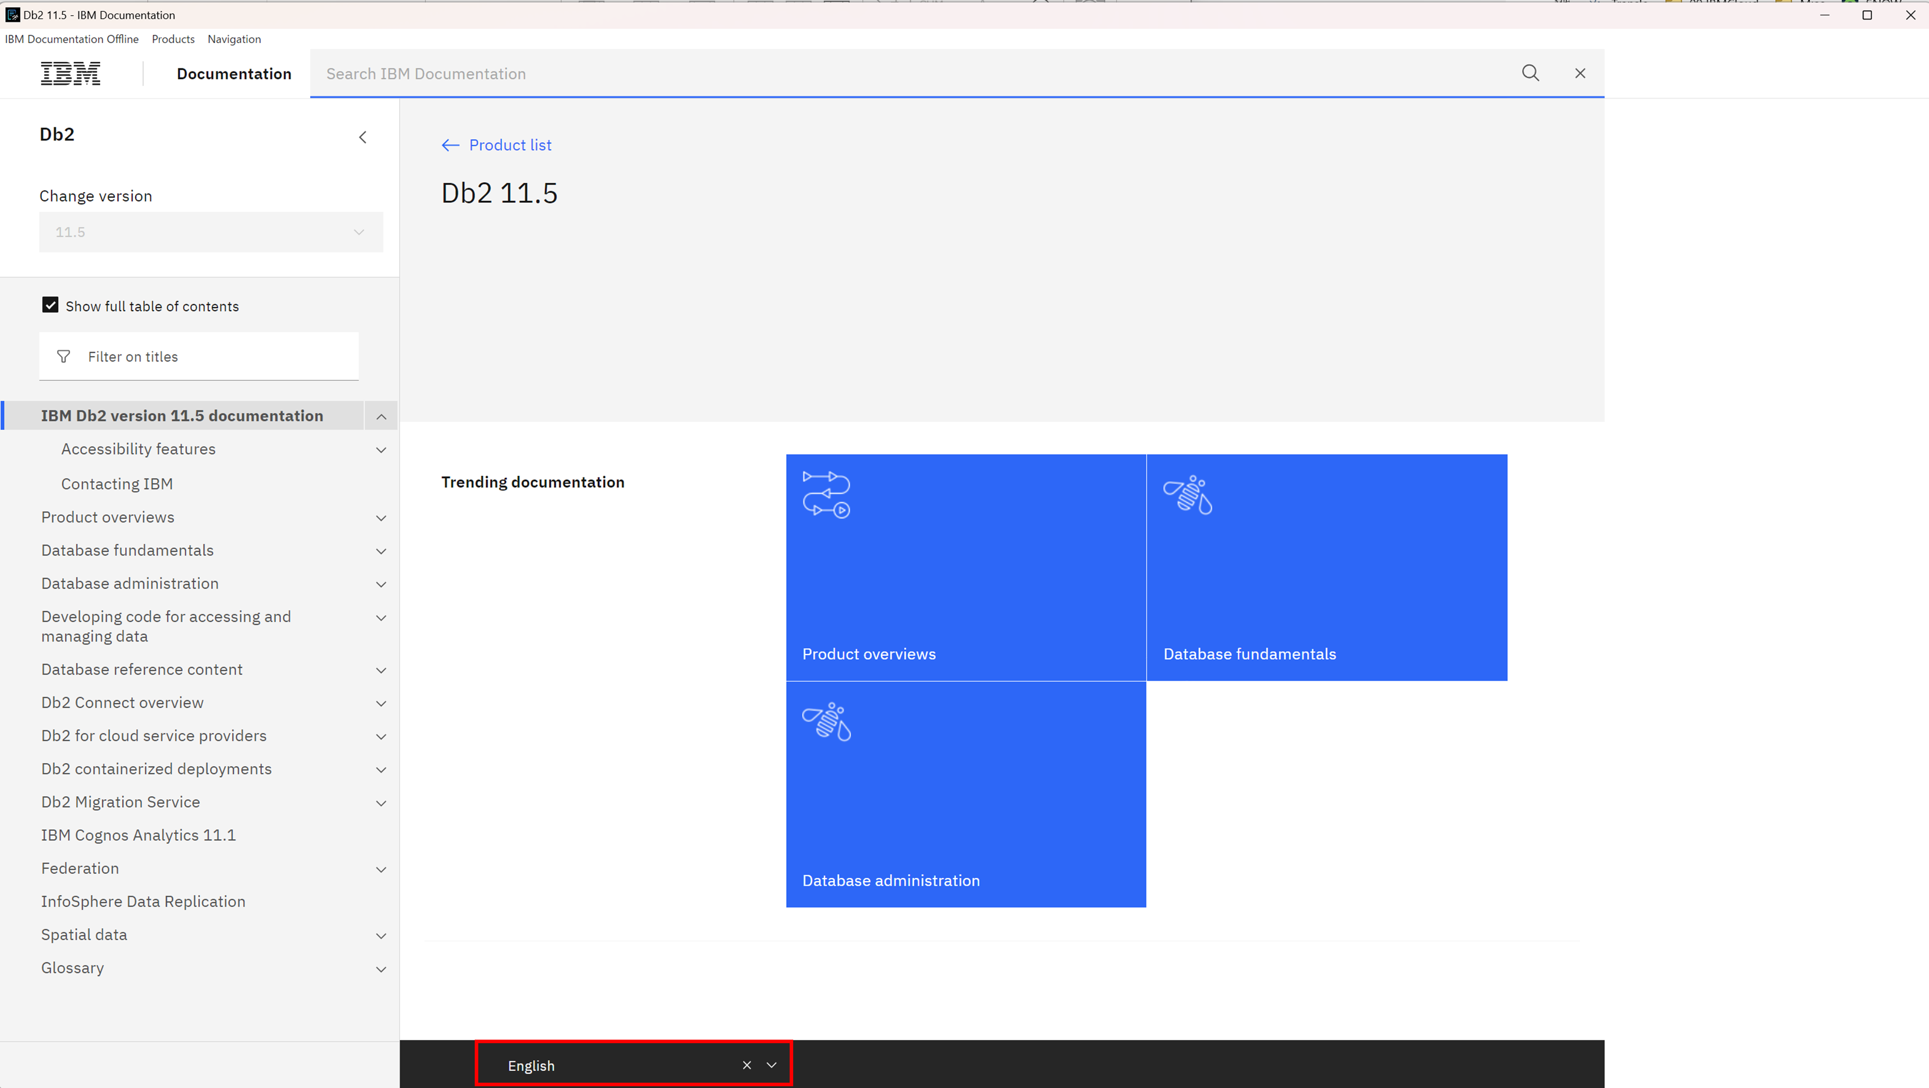Click the Search IBM Documentation field
Image resolution: width=1929 pixels, height=1088 pixels.
pyautogui.click(x=899, y=73)
